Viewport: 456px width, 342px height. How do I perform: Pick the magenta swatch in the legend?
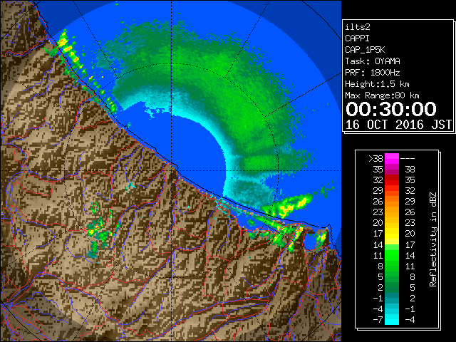392,159
